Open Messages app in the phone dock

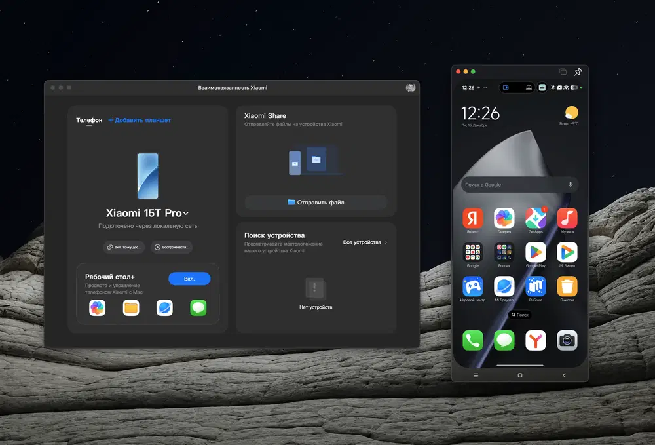coord(504,341)
